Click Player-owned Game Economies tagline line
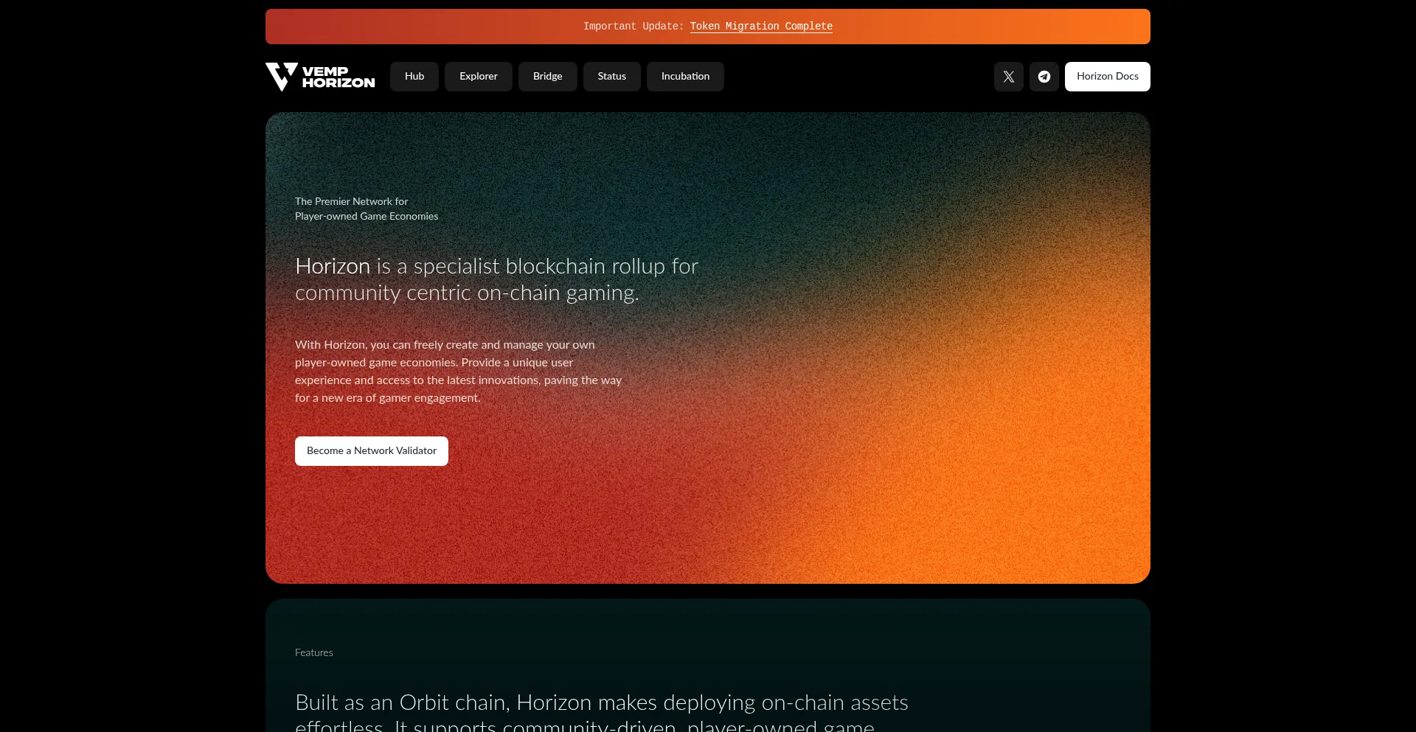The image size is (1416, 732). (367, 216)
